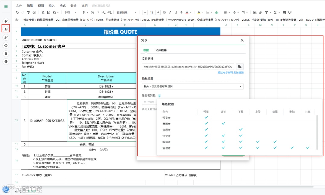Open privacy settings 私人 dropdown
Screen dimensions: 325x195
point(193,86)
